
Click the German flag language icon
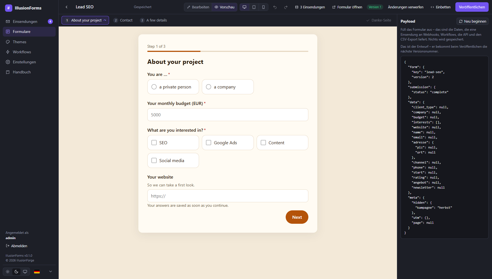click(37, 271)
